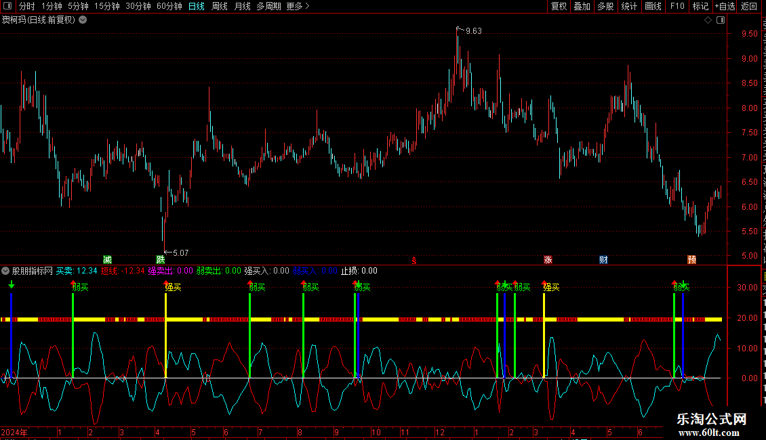The image size is (766, 440).
Task: Click the green down arrow signal at indicator start
Action: [x=12, y=284]
